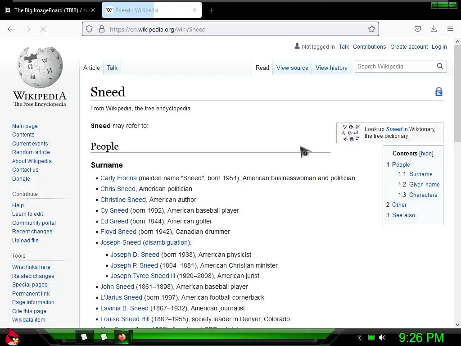Open the View history tab
Viewport: 461px width, 346px height.
[x=331, y=68]
